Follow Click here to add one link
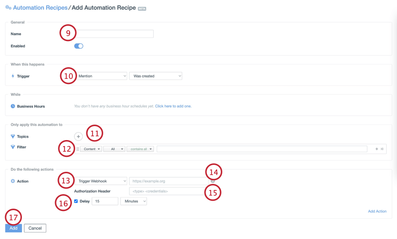Image resolution: width=397 pixels, height=239 pixels. click(173, 106)
